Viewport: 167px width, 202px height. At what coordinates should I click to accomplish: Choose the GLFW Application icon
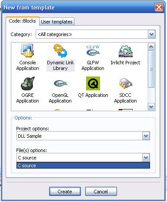pos(93,51)
